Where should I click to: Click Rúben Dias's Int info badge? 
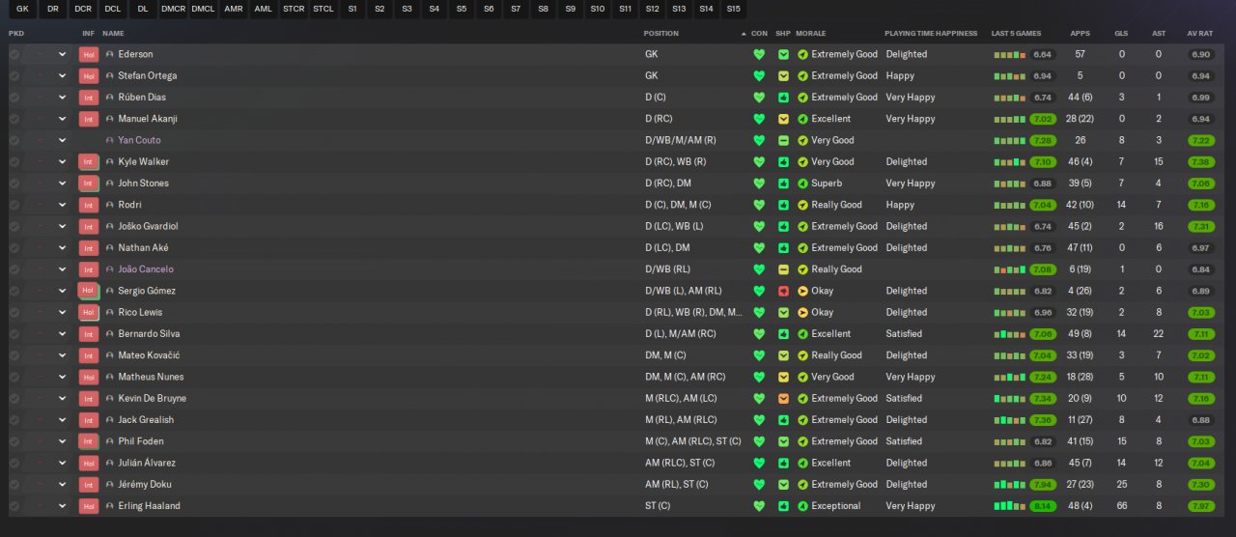(x=89, y=98)
